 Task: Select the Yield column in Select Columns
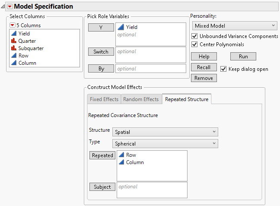[x=24, y=33]
